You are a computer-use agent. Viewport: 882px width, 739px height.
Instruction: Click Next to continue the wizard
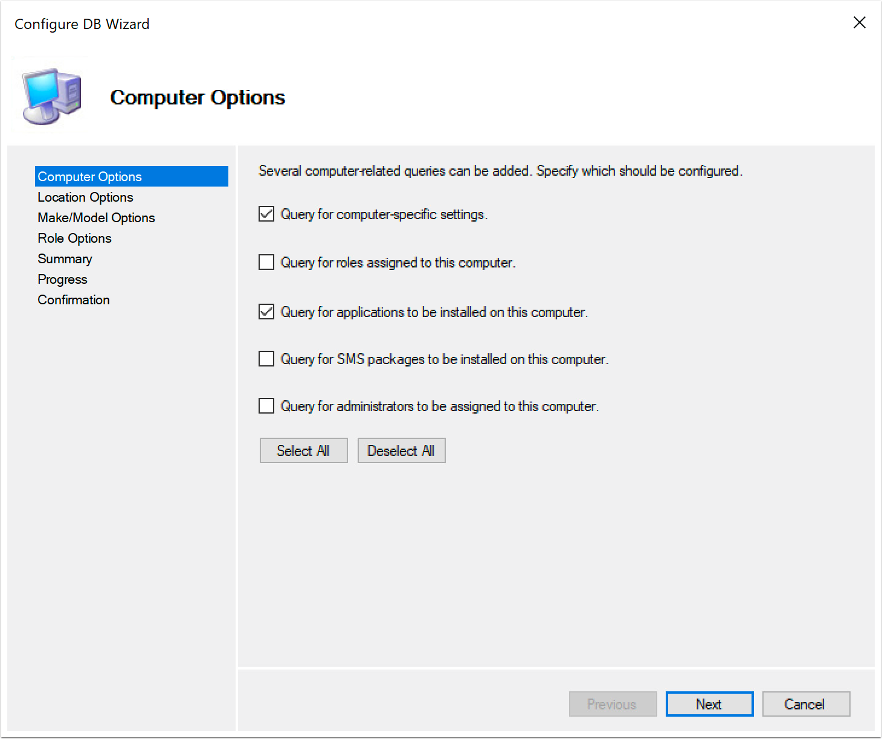pos(709,704)
